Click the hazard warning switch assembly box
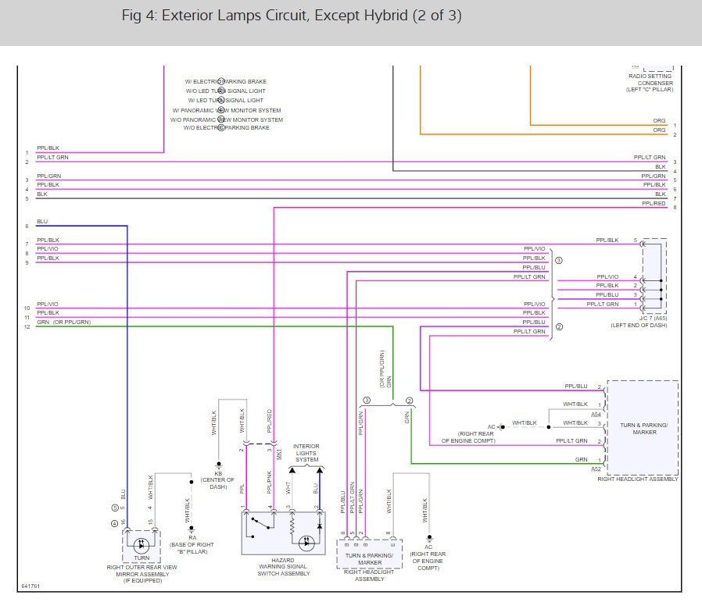The height and width of the screenshot is (613, 702). tap(284, 533)
